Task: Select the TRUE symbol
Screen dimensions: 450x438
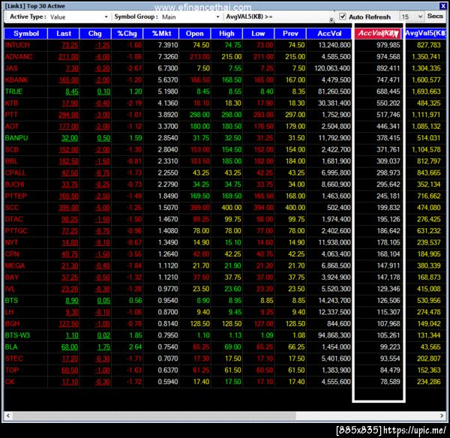Action: (13, 91)
